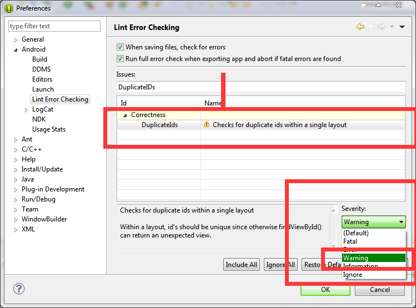Expand the WindowBuilder tree node

pyautogui.click(x=16, y=220)
